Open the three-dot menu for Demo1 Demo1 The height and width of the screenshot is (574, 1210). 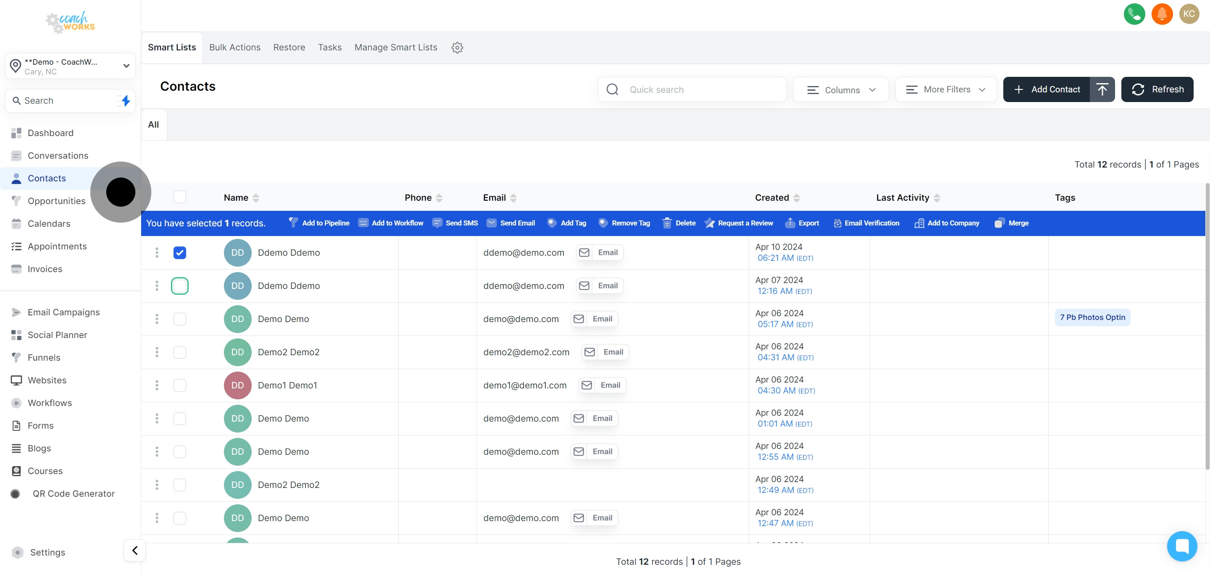tap(157, 385)
